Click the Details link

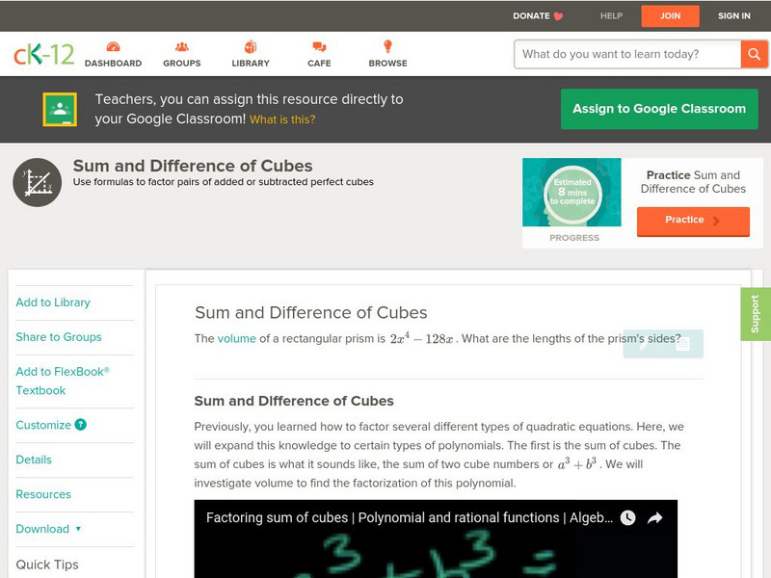click(34, 460)
